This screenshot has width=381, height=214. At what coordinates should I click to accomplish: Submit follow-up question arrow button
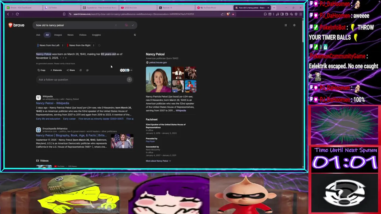pyautogui.click(x=129, y=79)
